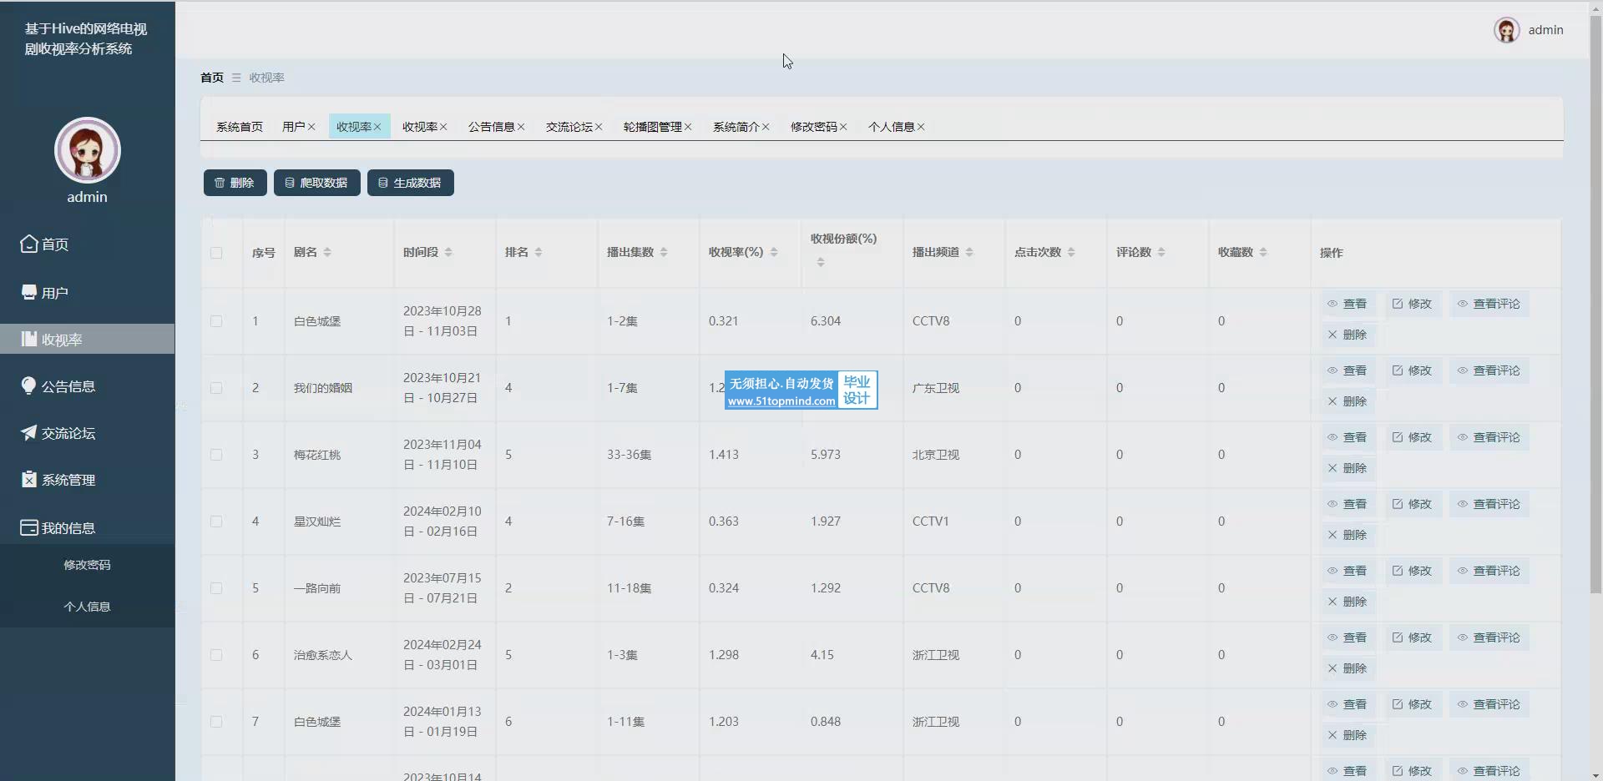Switch to 公告信息 tab

click(491, 127)
